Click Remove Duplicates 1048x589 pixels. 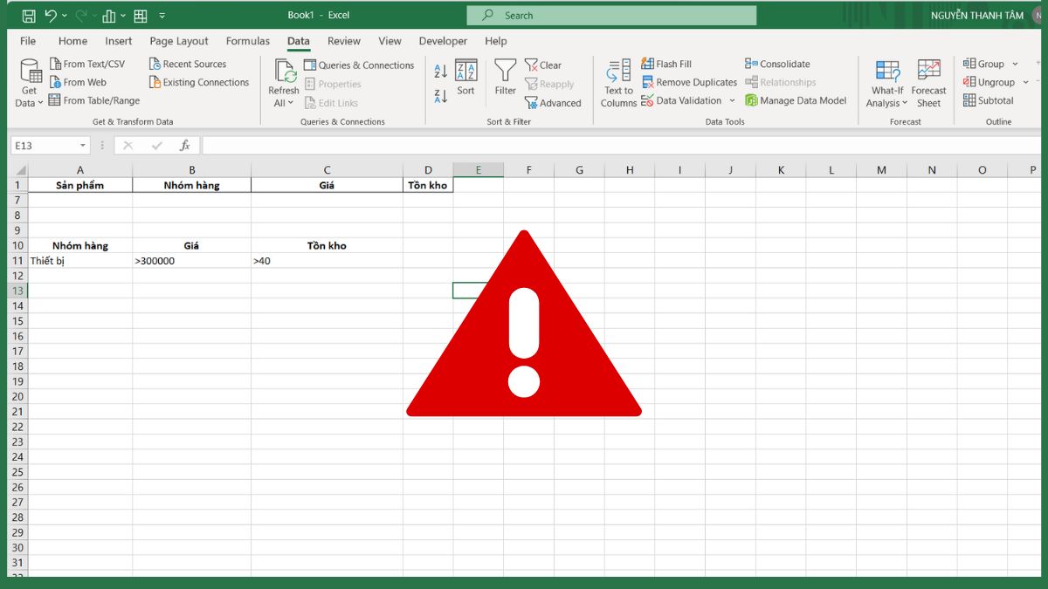click(x=690, y=82)
